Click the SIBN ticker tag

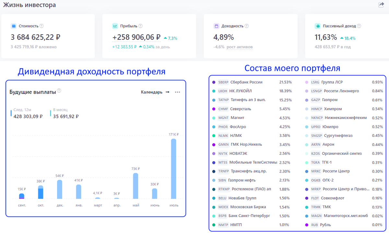point(222,180)
